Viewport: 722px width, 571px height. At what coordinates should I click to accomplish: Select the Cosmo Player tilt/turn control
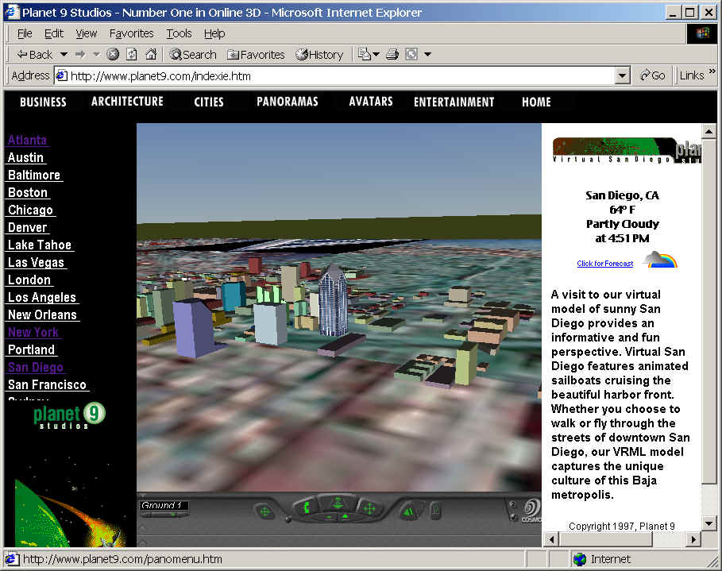tap(305, 508)
